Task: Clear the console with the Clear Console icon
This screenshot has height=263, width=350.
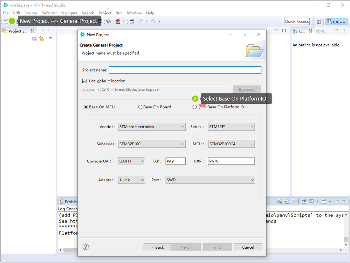Action: pos(280,202)
